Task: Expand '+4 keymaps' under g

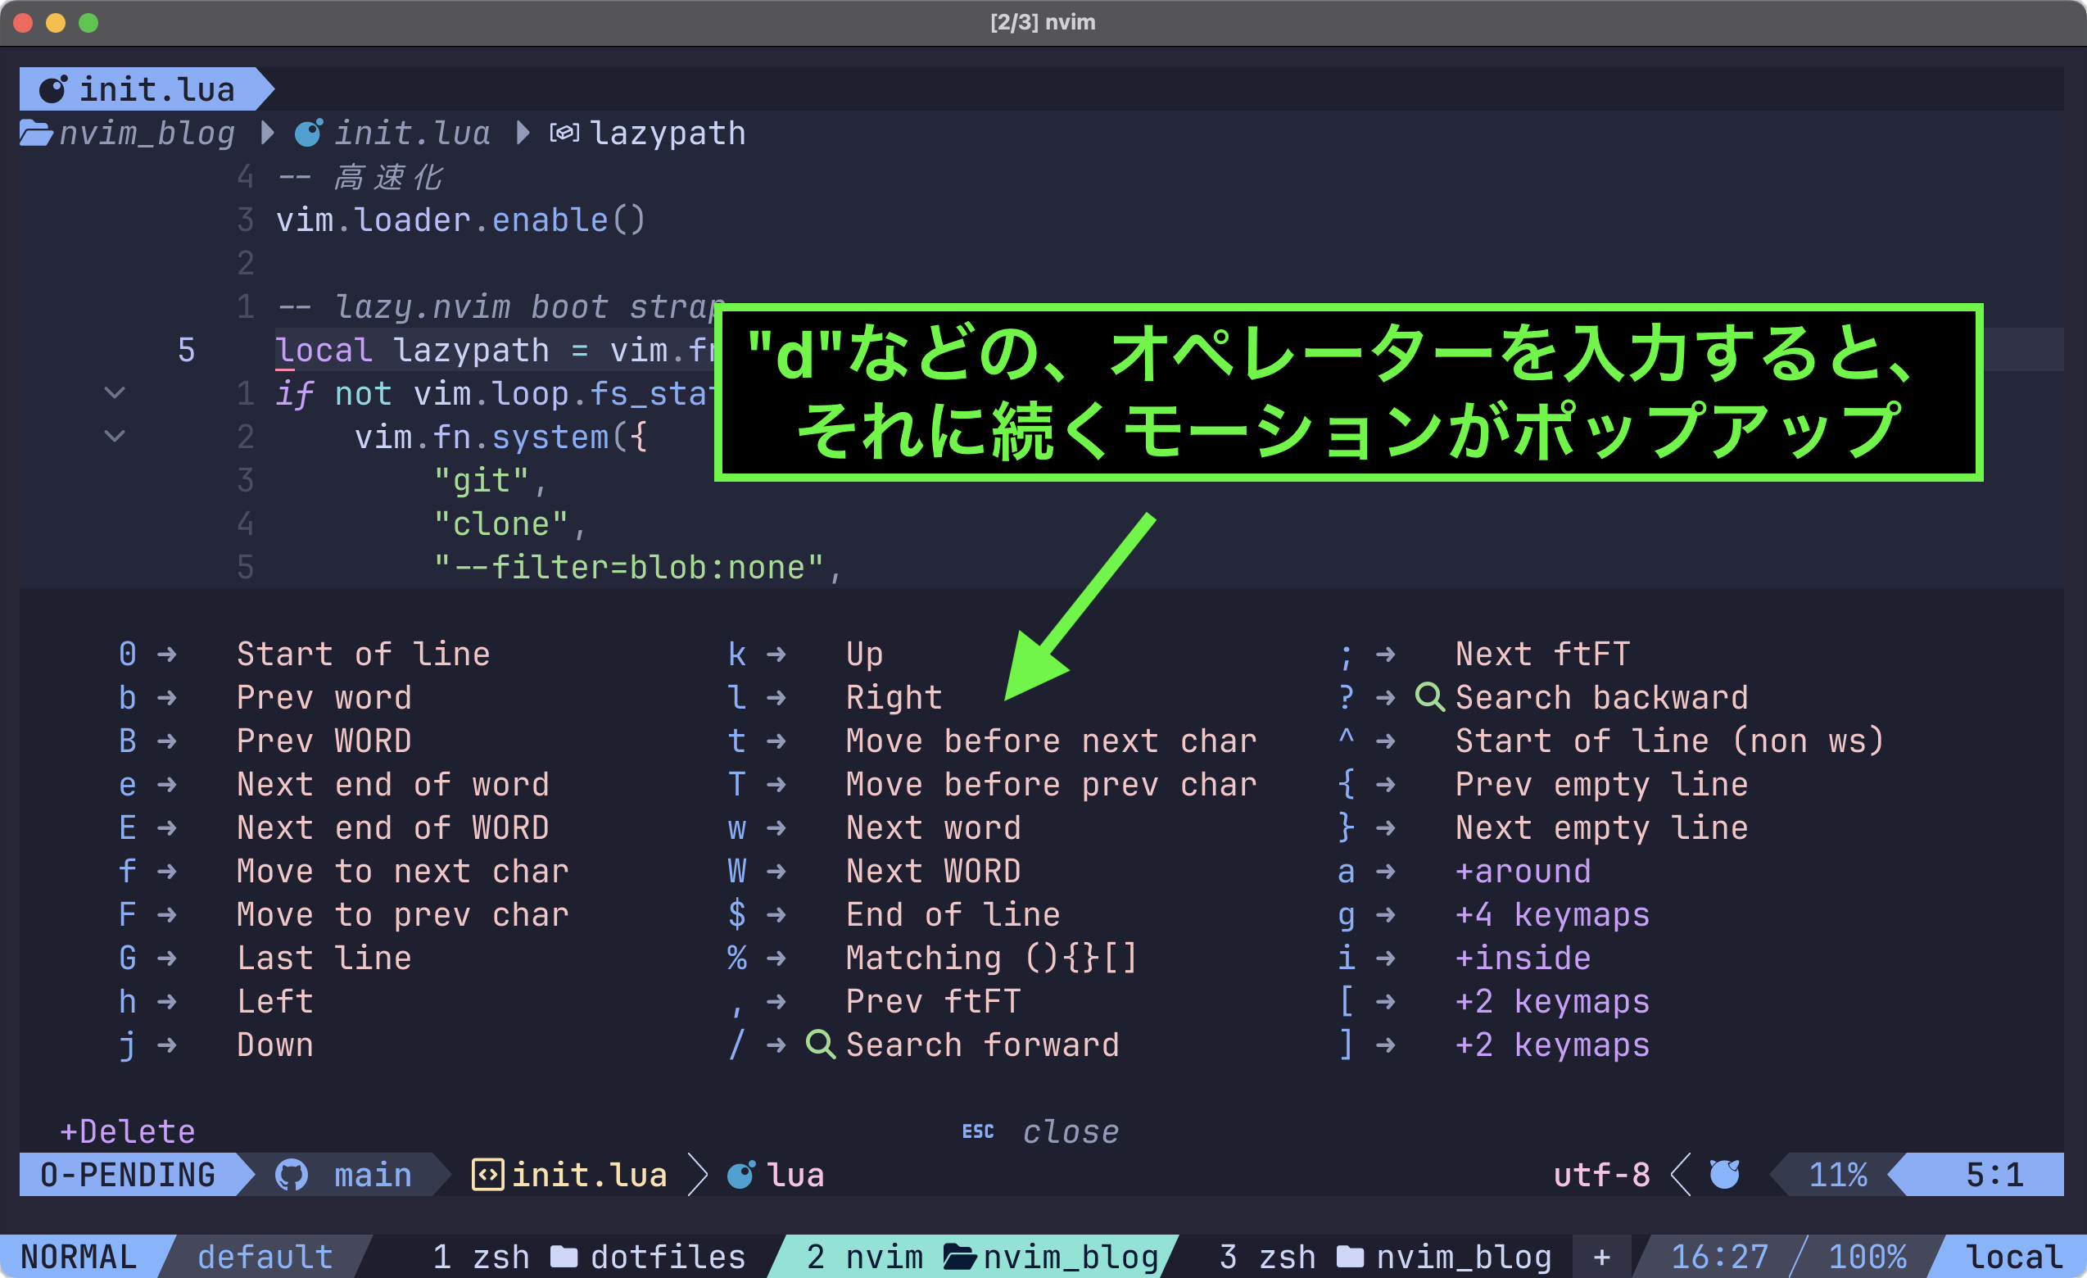Action: (1551, 915)
